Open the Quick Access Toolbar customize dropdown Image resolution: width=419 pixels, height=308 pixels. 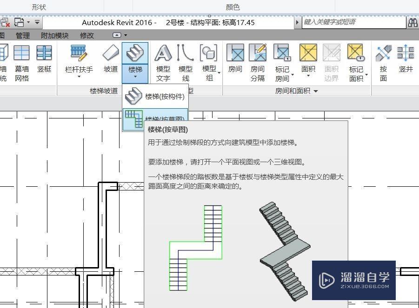click(37, 22)
